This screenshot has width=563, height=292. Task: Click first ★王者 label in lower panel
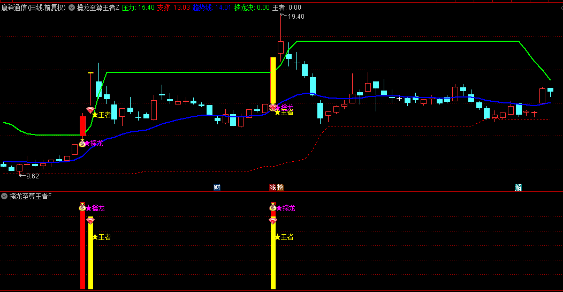click(x=102, y=237)
